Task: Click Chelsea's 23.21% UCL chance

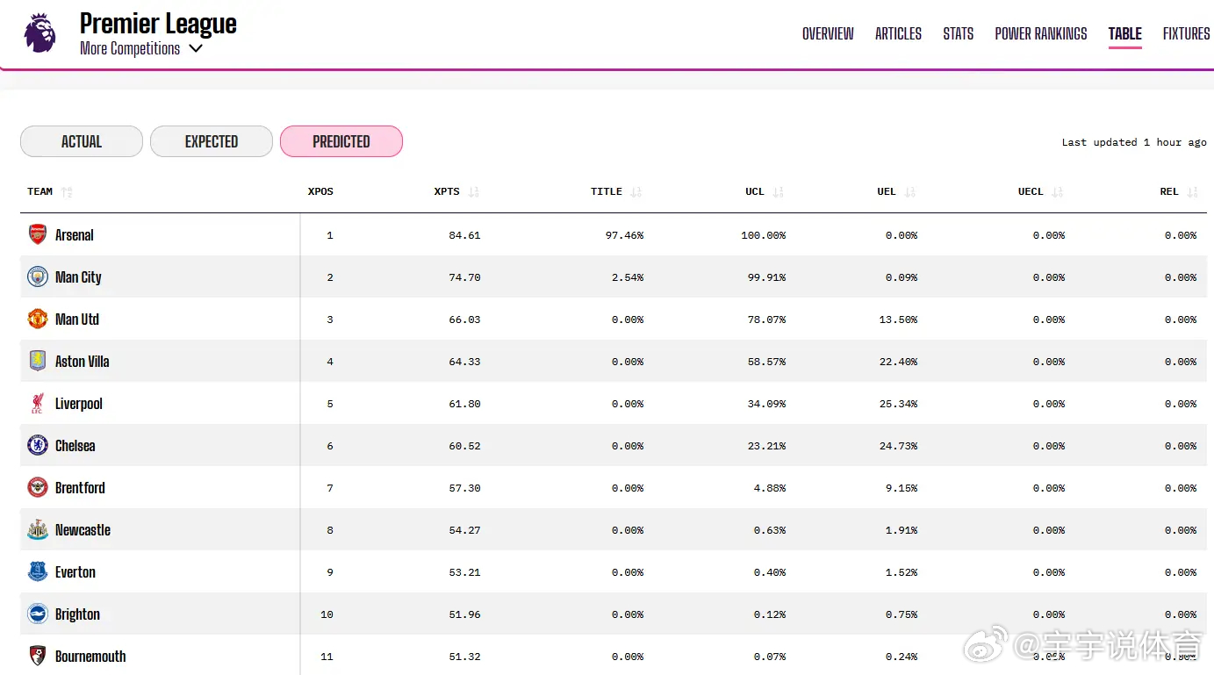Action: click(766, 446)
